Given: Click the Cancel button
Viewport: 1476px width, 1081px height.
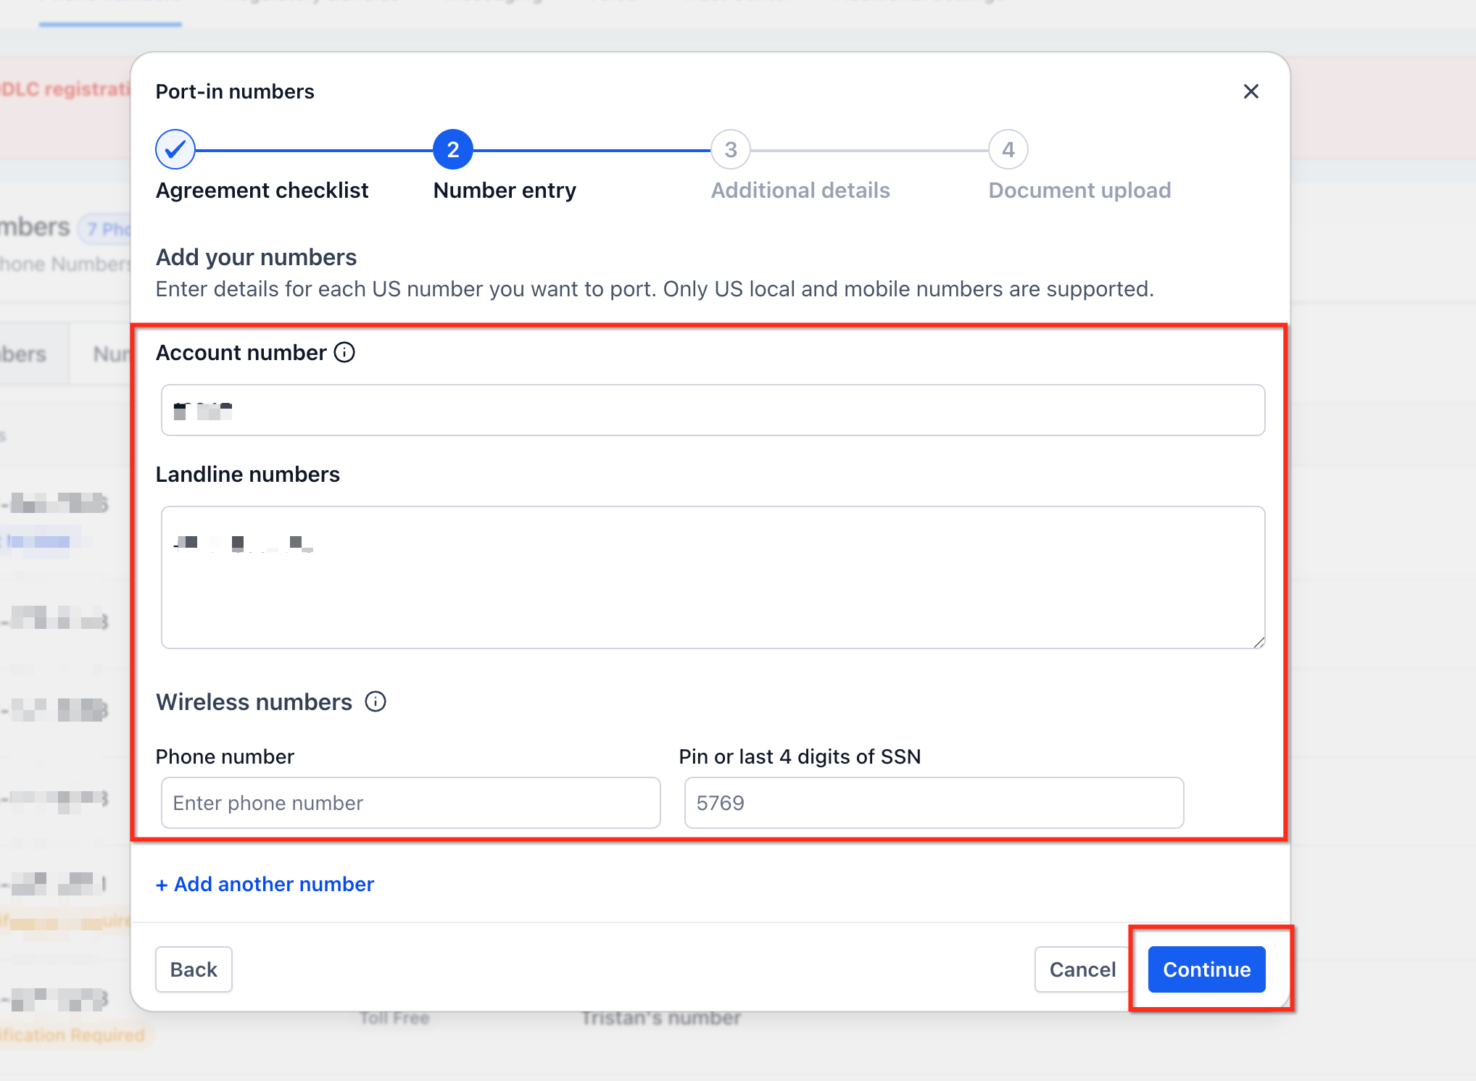Looking at the screenshot, I should click(1082, 969).
